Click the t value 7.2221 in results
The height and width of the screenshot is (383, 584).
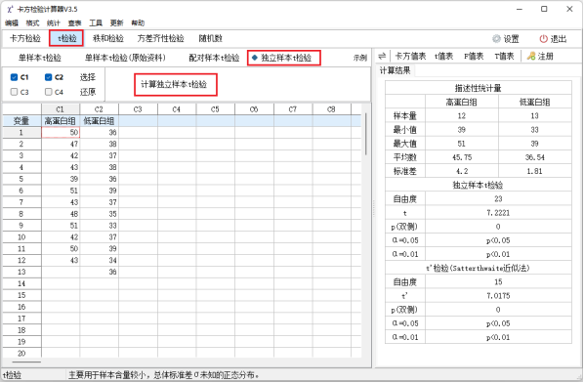[498, 213]
